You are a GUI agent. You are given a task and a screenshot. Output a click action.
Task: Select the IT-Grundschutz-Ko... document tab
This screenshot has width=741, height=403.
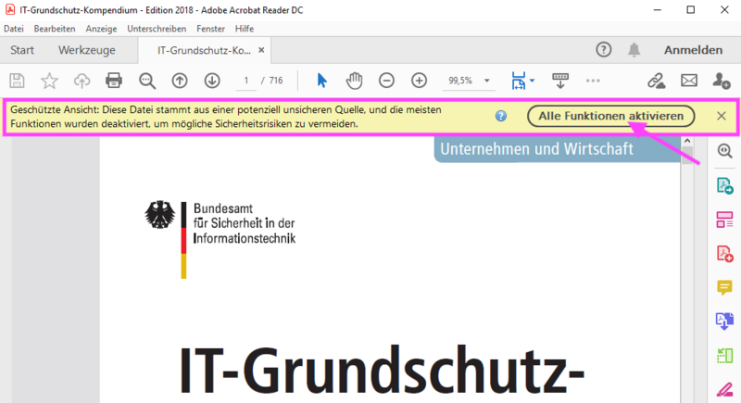click(204, 51)
